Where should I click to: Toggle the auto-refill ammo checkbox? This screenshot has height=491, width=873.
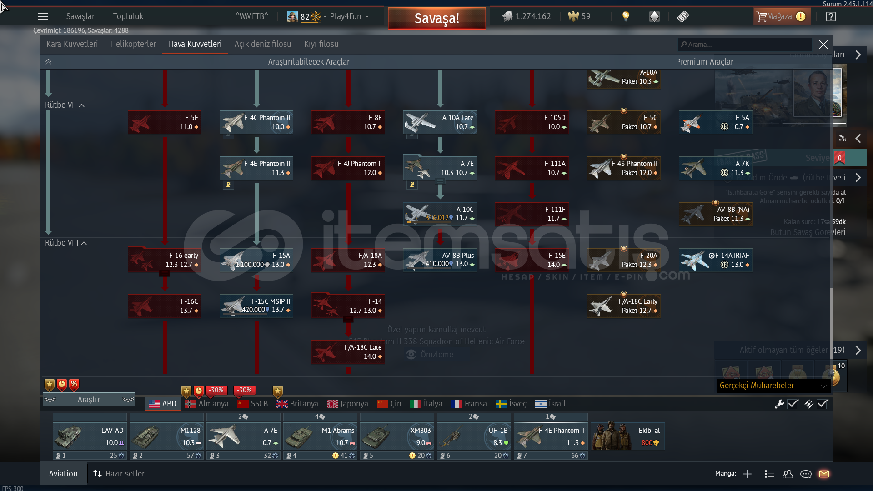click(823, 404)
